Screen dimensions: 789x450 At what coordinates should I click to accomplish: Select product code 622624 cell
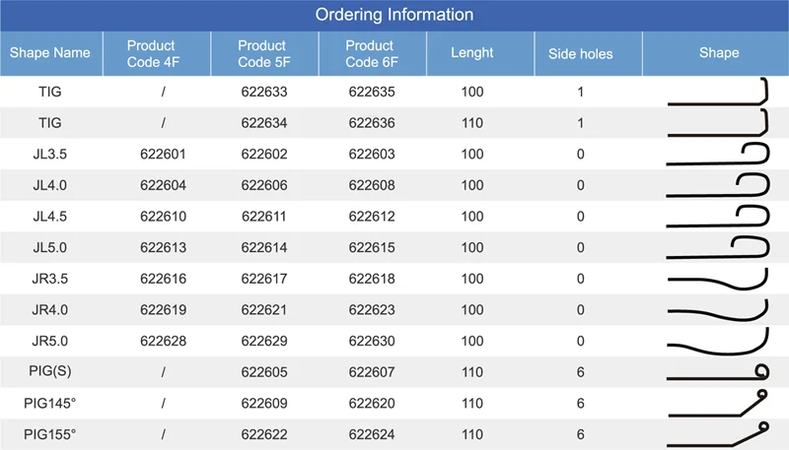click(x=371, y=434)
